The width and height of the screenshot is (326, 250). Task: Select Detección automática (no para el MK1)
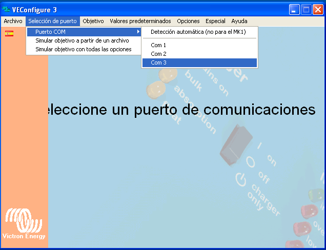(199, 32)
